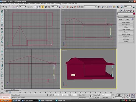Screen dimensions: 136x102
Task: Activate the Select and Scale tool
Action: point(49,7)
